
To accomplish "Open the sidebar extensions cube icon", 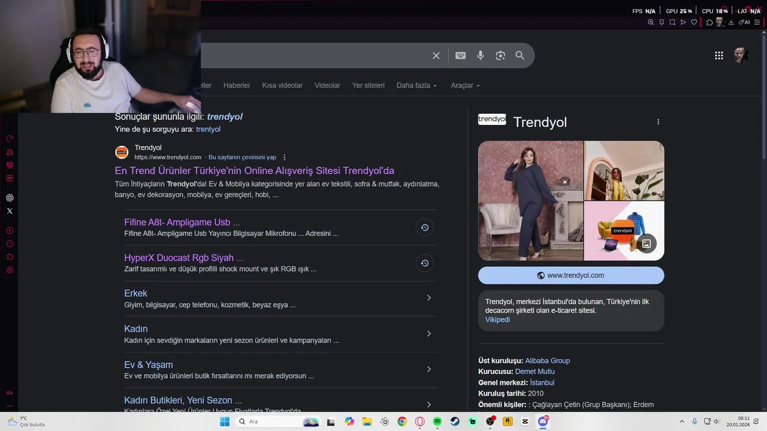I will (10, 257).
